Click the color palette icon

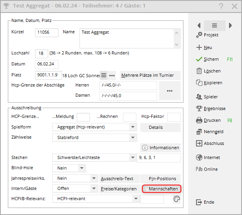tap(176, 199)
